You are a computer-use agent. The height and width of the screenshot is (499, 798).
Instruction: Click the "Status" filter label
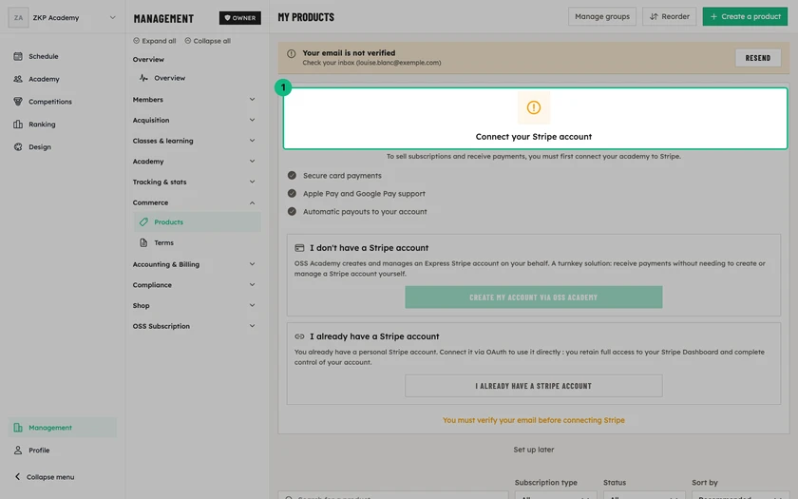pyautogui.click(x=615, y=482)
